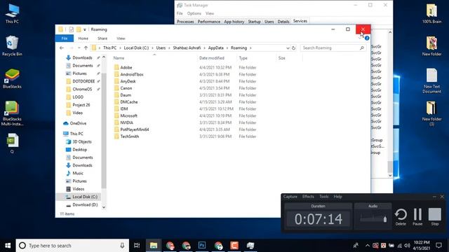The width and height of the screenshot is (449, 252).
Task: Select the PotPlayerMini64 folder name
Action: (x=135, y=129)
